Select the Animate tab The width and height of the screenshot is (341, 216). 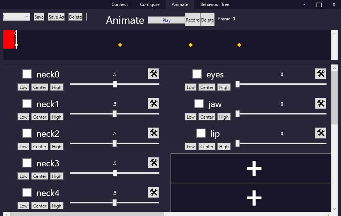point(180,4)
